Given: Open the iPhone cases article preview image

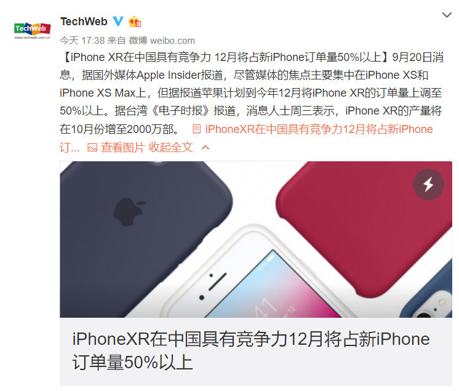Looking at the screenshot, I should [256, 240].
